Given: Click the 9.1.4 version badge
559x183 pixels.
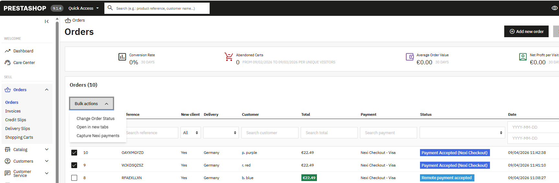Looking at the screenshot, I should [x=57, y=8].
